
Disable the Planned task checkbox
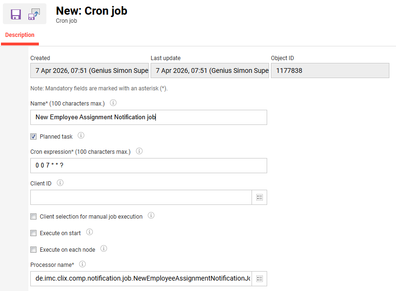34,136
